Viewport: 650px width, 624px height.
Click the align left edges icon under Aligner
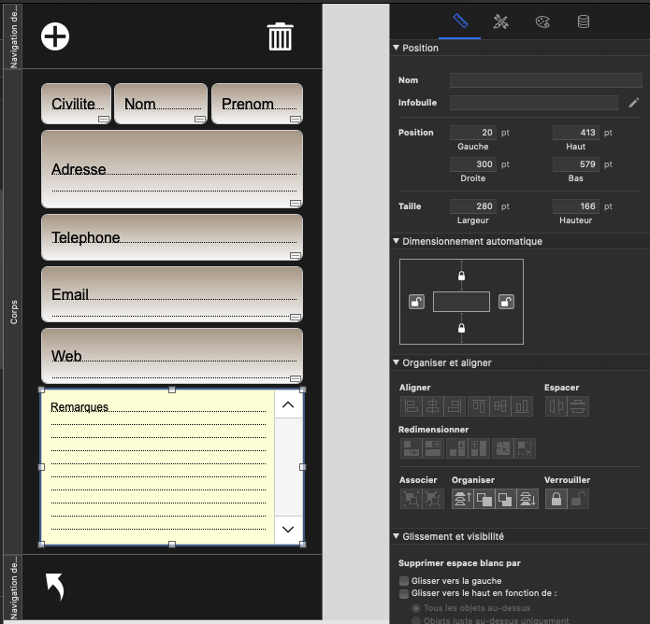(410, 406)
